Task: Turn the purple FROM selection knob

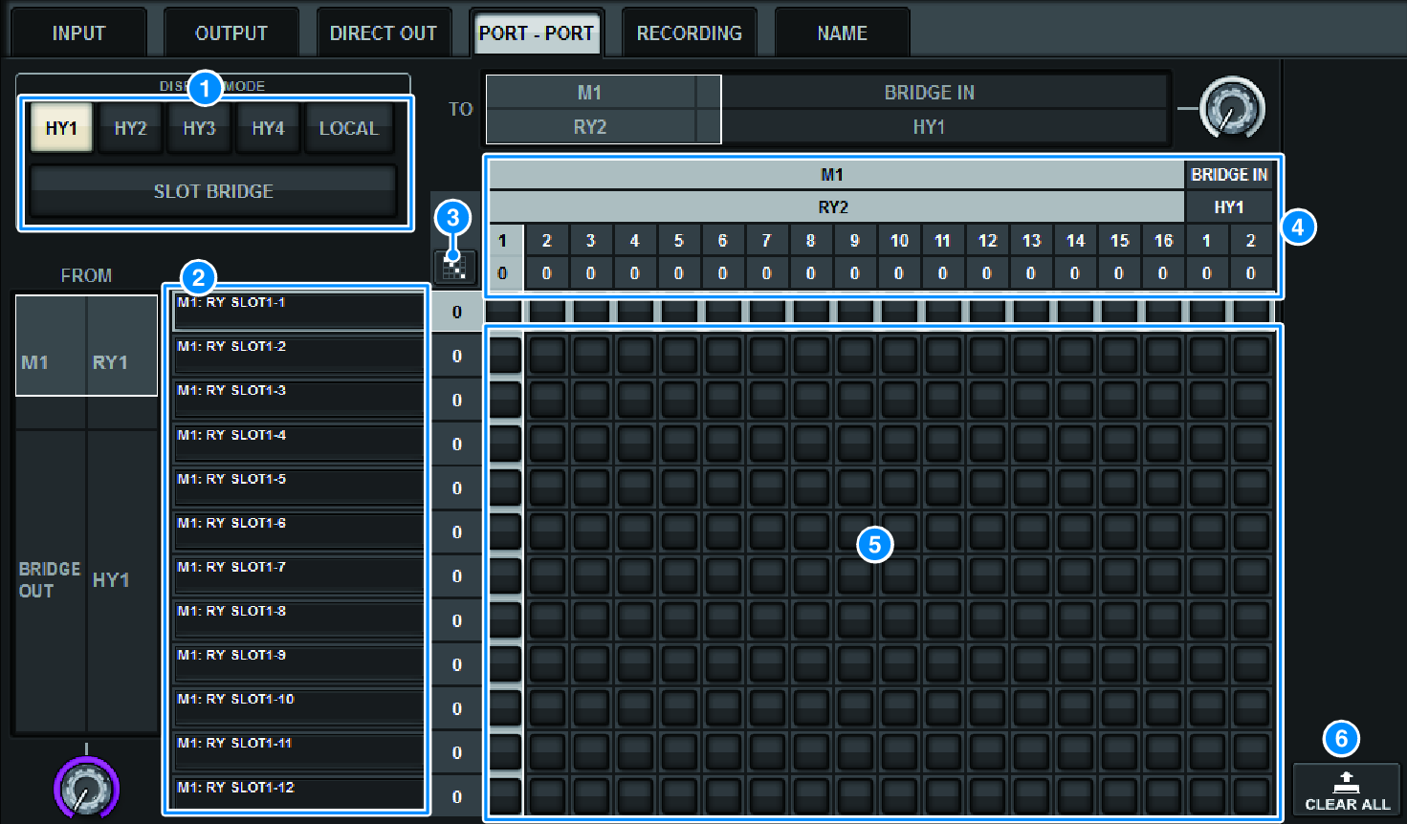Action: (86, 789)
